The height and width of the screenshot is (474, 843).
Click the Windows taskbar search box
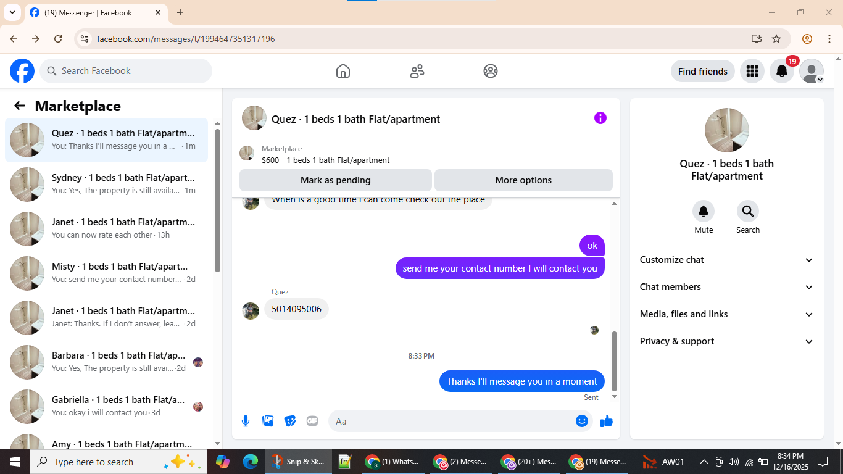pos(118,462)
